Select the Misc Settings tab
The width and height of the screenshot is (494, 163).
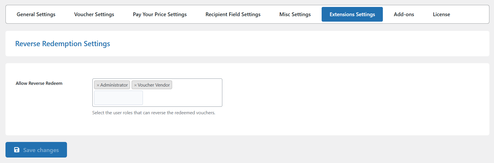coord(295,14)
